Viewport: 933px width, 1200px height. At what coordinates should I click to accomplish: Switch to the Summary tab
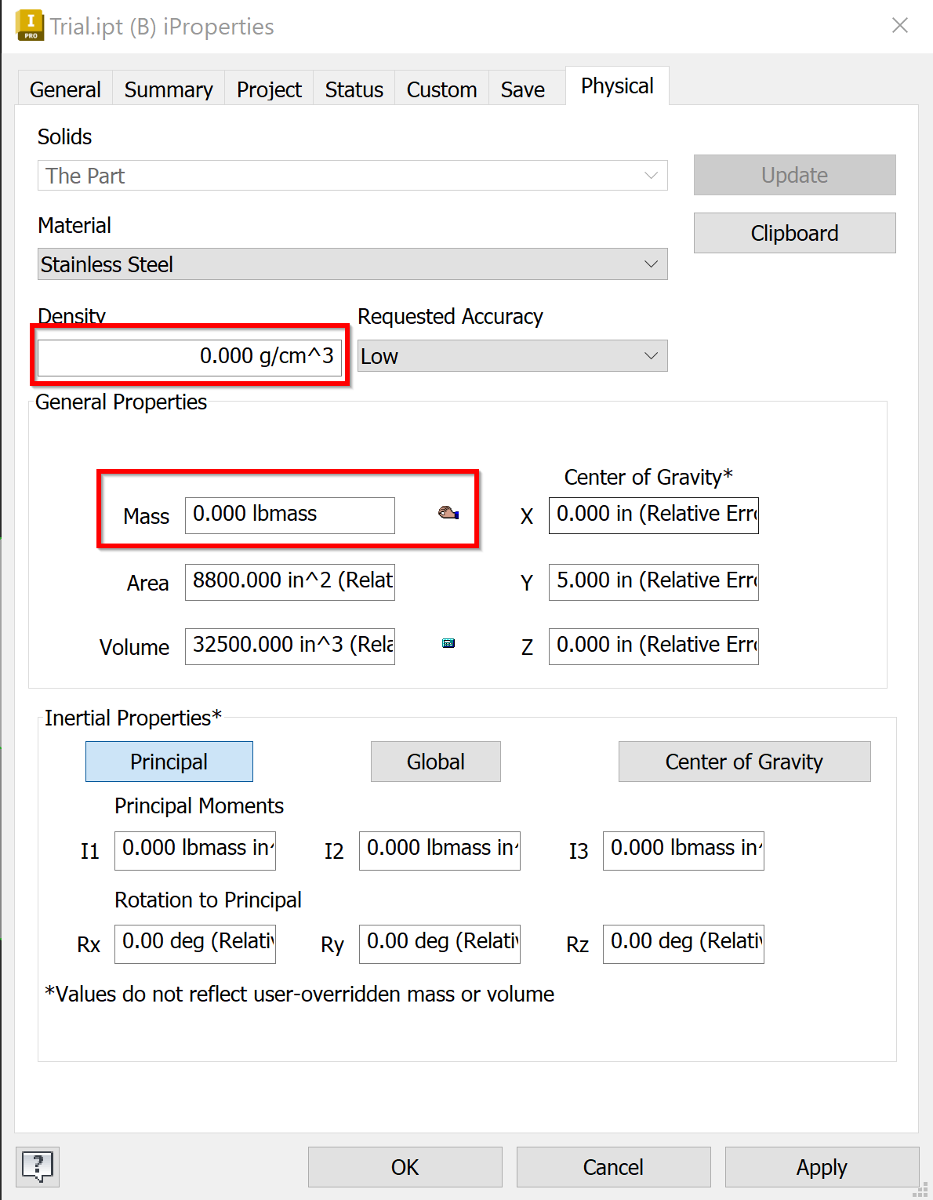(x=169, y=89)
